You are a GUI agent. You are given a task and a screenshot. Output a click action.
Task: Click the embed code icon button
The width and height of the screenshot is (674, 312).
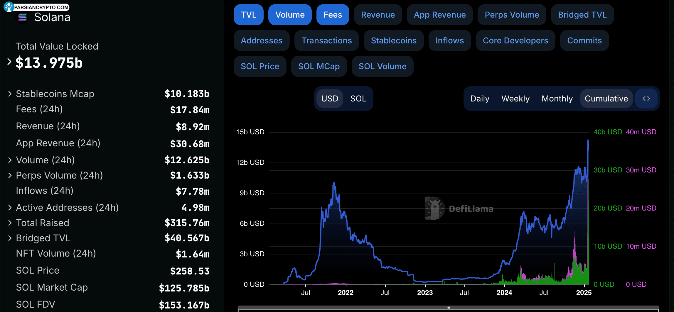click(x=646, y=99)
